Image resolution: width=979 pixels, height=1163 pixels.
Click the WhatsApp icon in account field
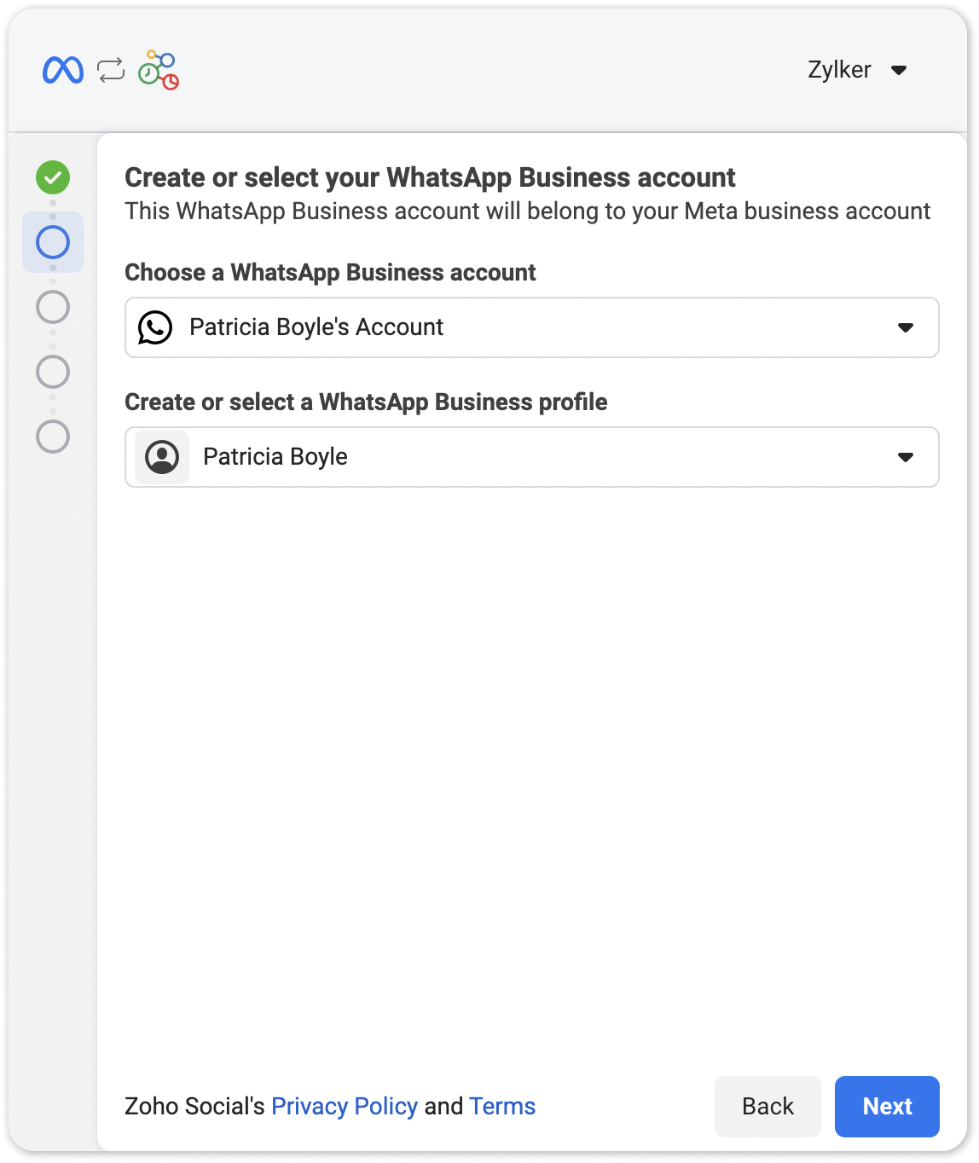point(155,327)
